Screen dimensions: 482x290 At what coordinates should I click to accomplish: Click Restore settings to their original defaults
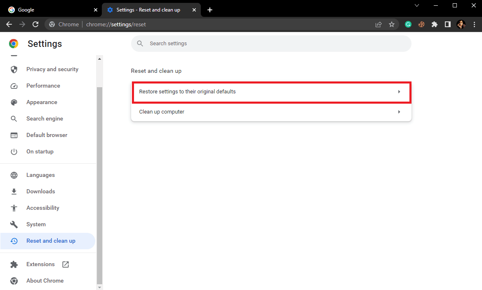(271, 92)
